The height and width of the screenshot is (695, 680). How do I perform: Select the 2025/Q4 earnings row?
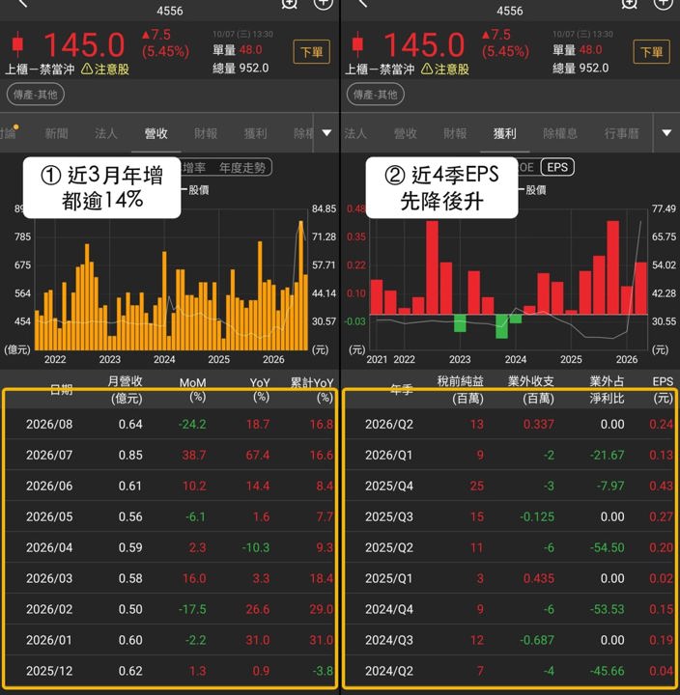(x=511, y=486)
